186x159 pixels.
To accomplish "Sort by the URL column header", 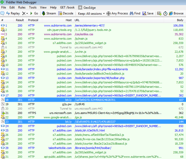I will [x=118, y=20].
